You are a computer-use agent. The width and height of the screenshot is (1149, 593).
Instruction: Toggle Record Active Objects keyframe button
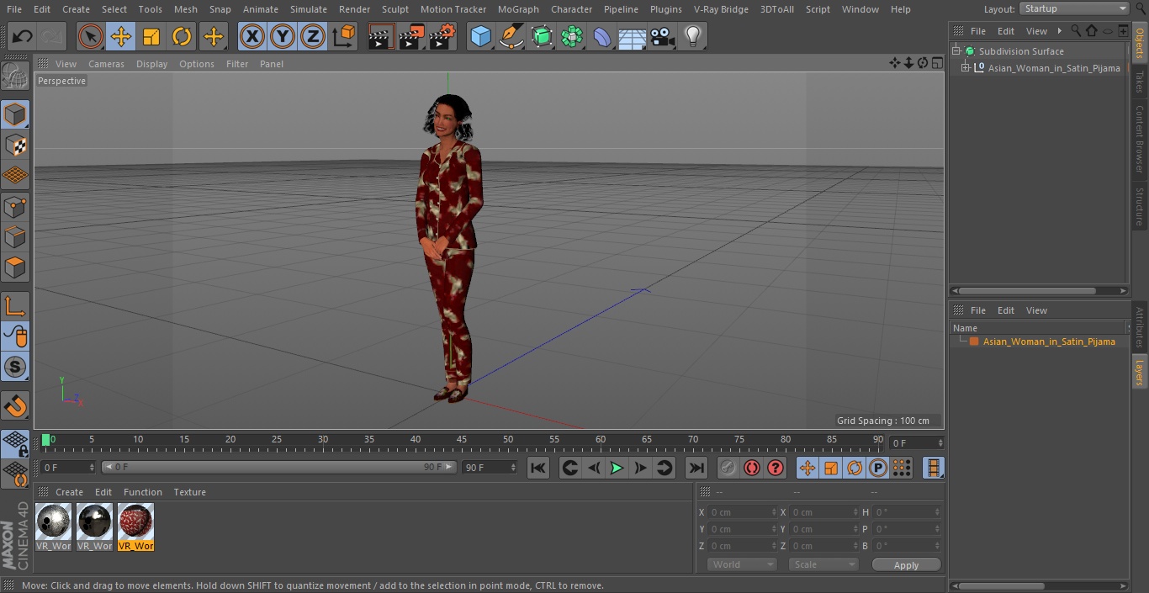[728, 468]
